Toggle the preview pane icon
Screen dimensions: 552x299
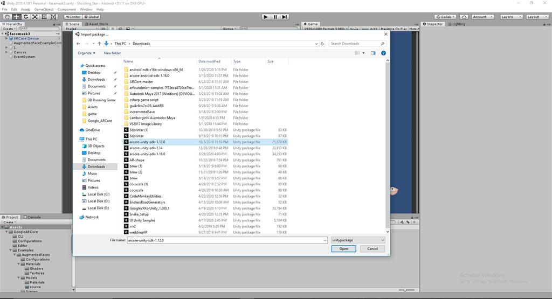pos(373,53)
